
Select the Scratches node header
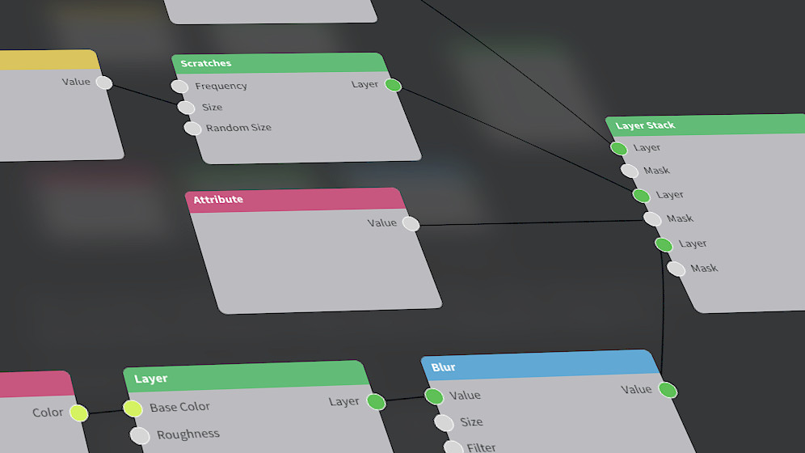click(x=280, y=62)
